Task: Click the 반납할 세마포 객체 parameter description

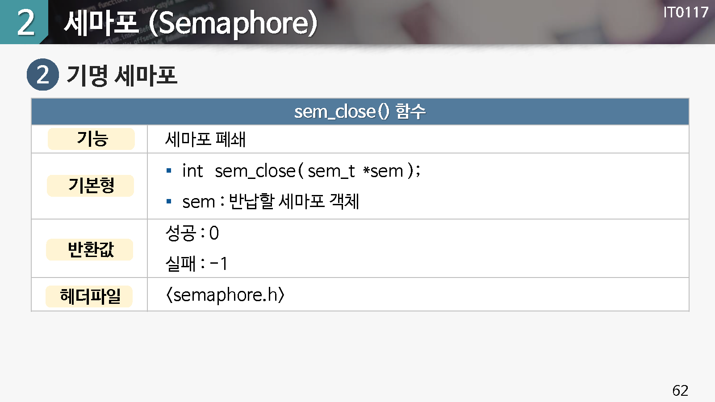Action: pyautogui.click(x=294, y=201)
